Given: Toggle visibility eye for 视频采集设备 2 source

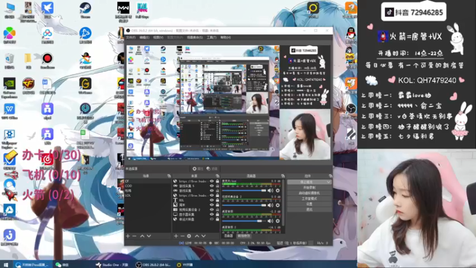Looking at the screenshot, I should click(x=212, y=210).
